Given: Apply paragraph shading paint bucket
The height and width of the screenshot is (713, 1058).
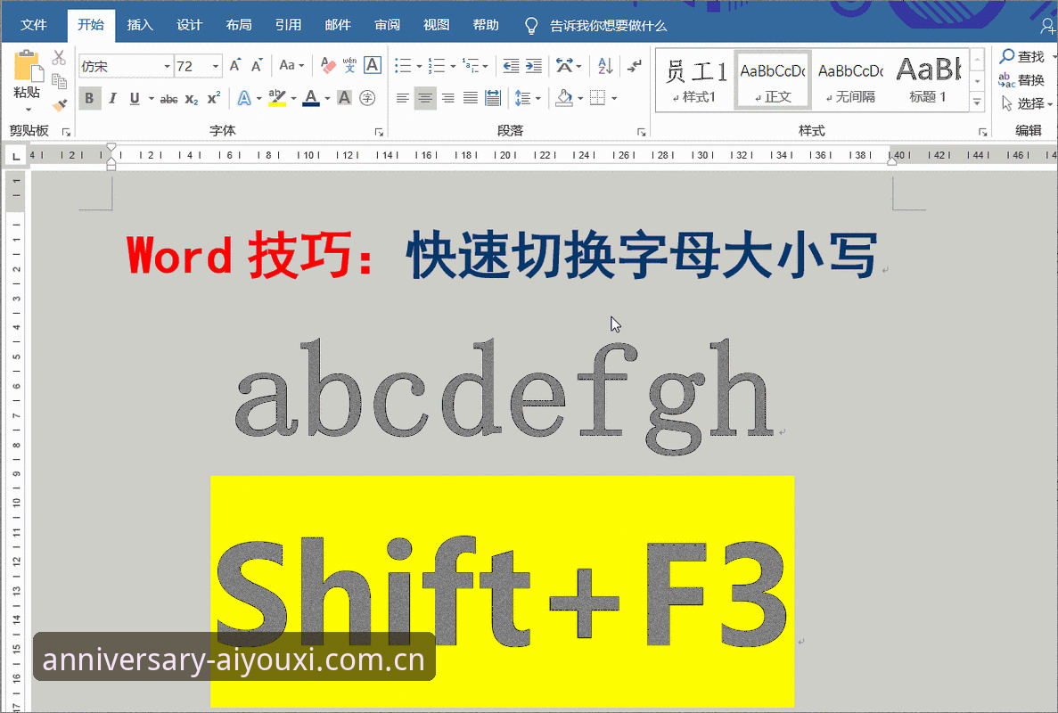Looking at the screenshot, I should [x=564, y=99].
